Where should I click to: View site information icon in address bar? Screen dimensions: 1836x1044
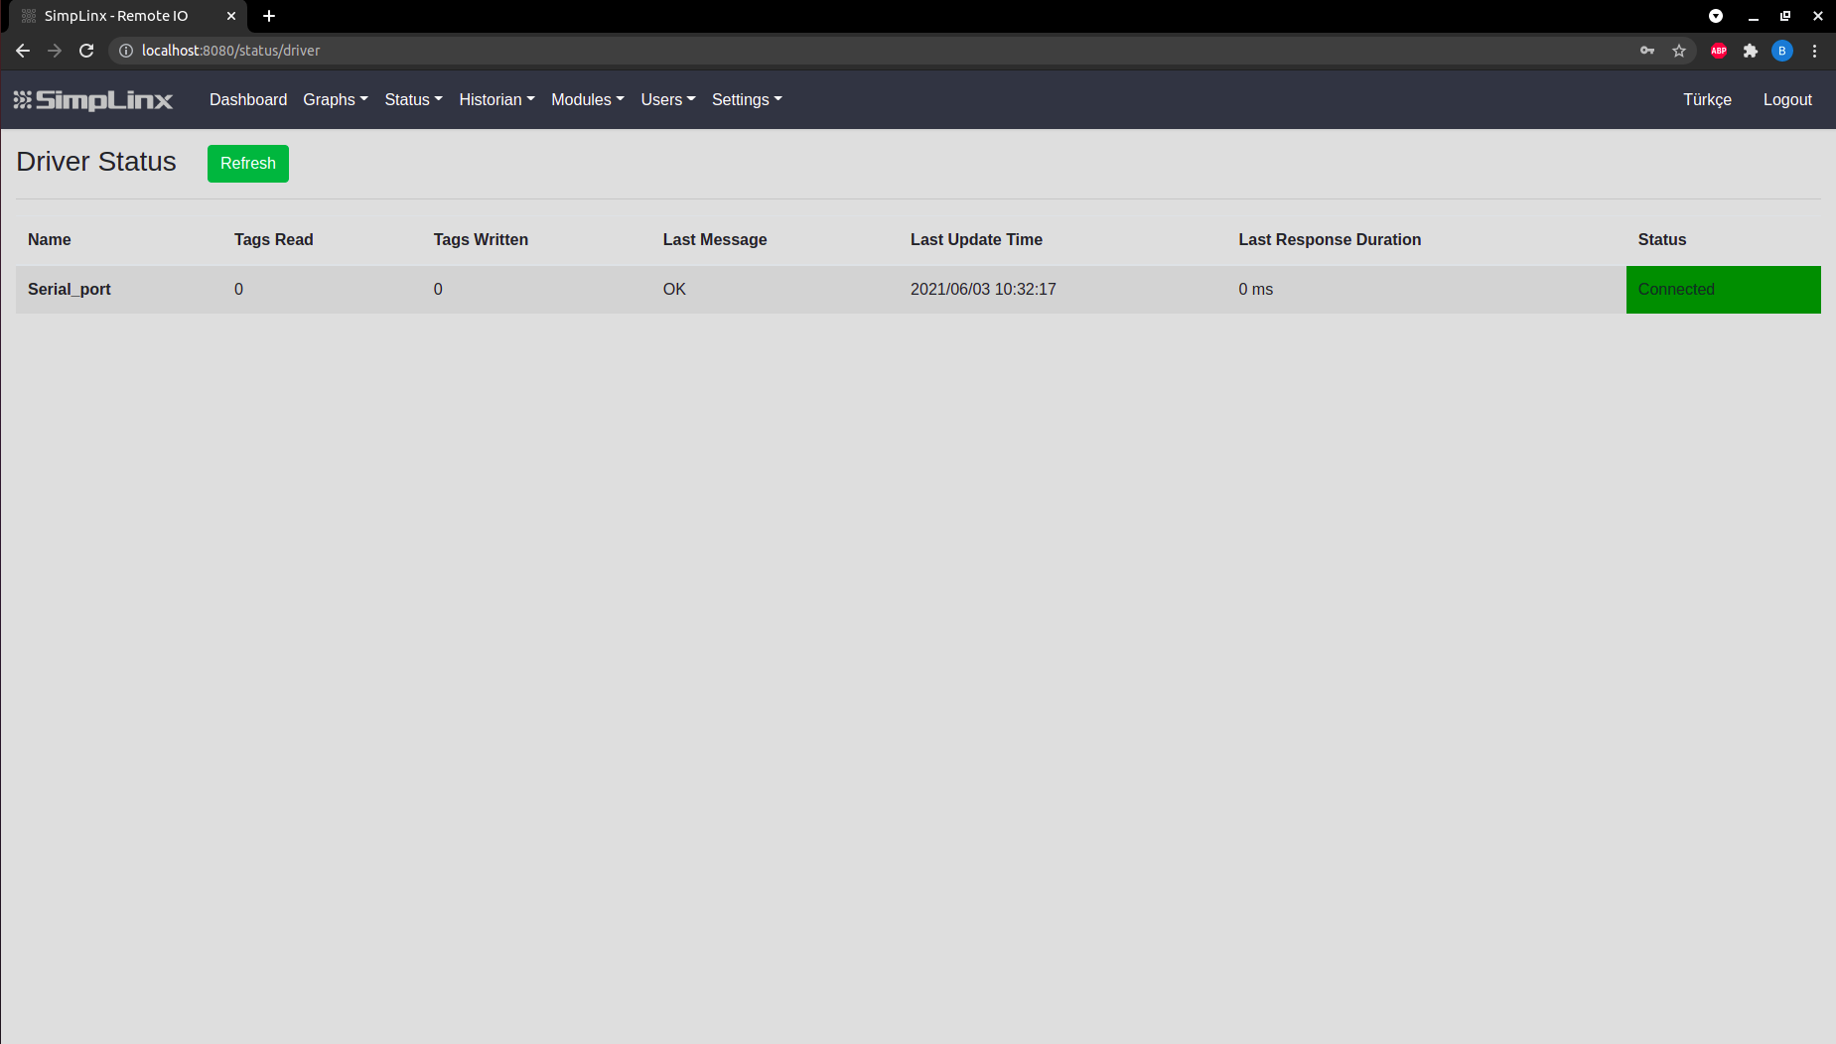coord(126,51)
